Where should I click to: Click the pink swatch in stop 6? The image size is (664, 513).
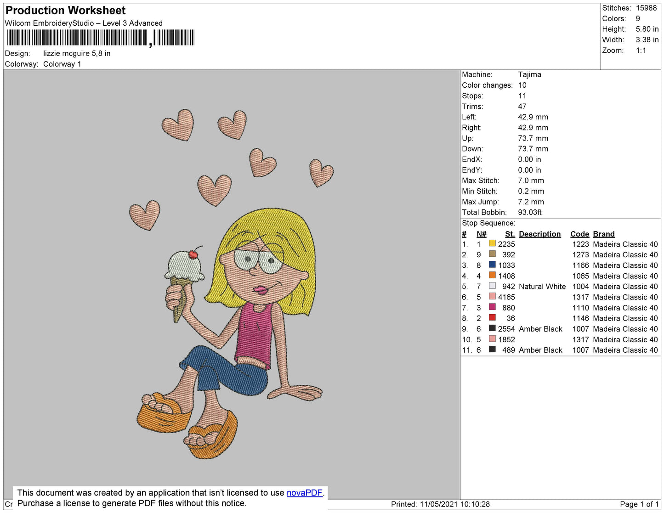pyautogui.click(x=492, y=296)
